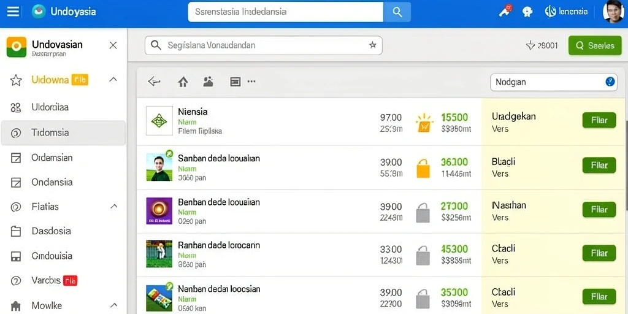Open the Niensia green diamond thumbnail
Viewport: 628px width, 314px height.
click(159, 120)
